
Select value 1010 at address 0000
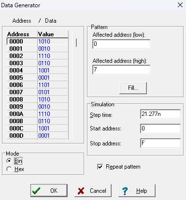coord(53,42)
